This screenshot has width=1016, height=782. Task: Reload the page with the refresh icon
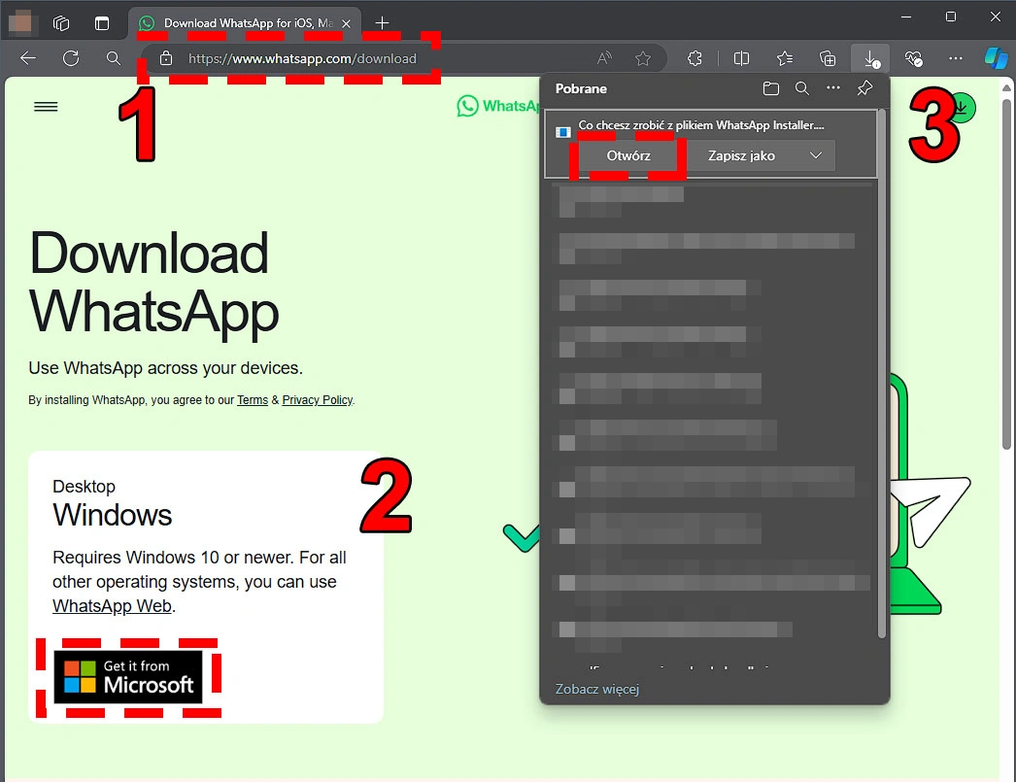click(71, 58)
